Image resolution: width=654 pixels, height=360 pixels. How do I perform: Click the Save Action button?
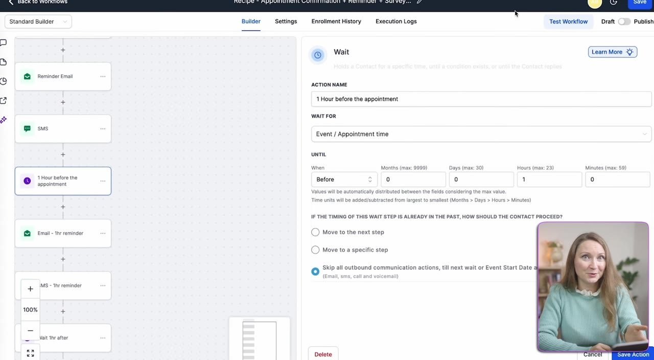[633, 354]
